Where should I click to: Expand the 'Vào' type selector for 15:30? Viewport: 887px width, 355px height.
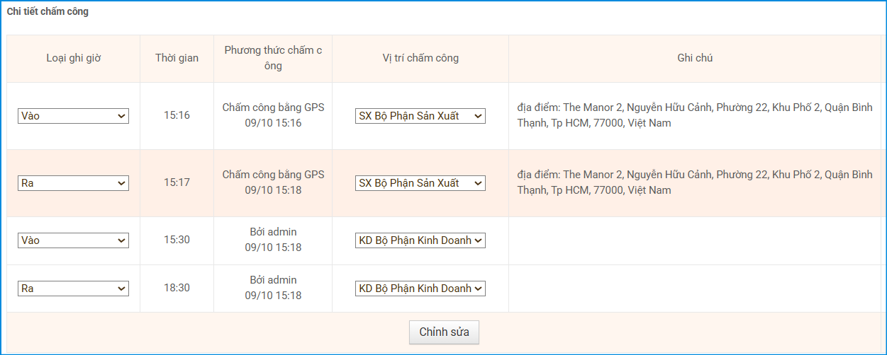(73, 240)
